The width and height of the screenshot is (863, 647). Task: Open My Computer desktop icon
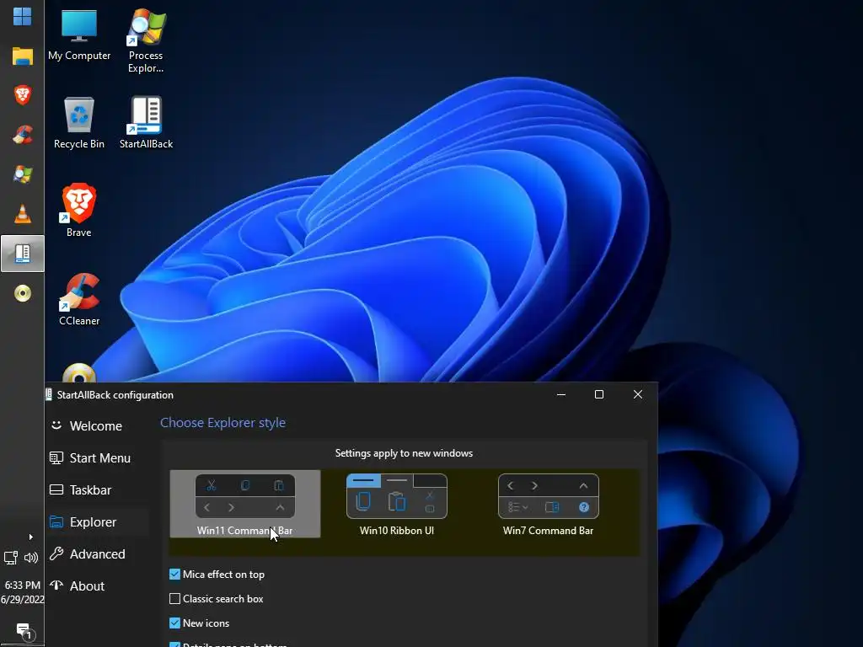coord(78,35)
